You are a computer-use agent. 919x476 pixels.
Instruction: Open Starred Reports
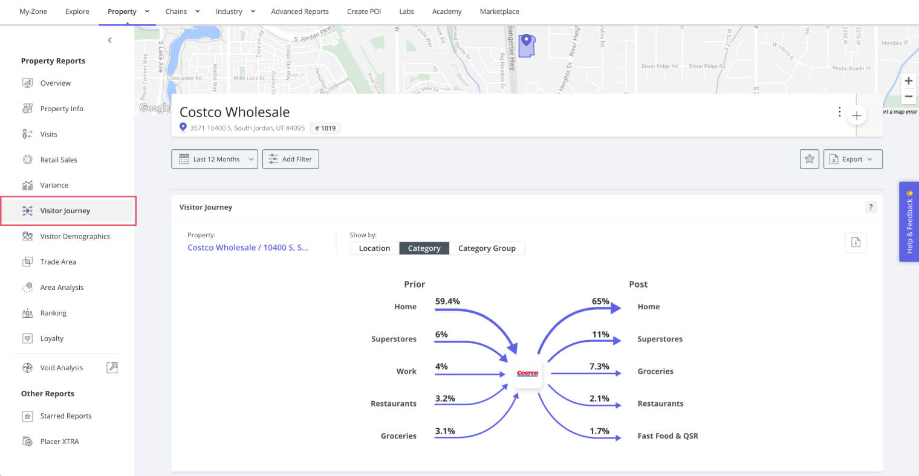click(x=65, y=416)
